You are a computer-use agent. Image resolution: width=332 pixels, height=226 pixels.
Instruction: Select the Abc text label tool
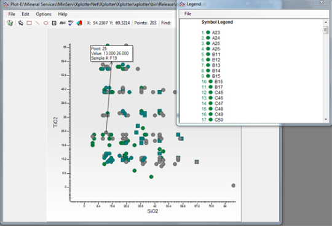click(63, 23)
